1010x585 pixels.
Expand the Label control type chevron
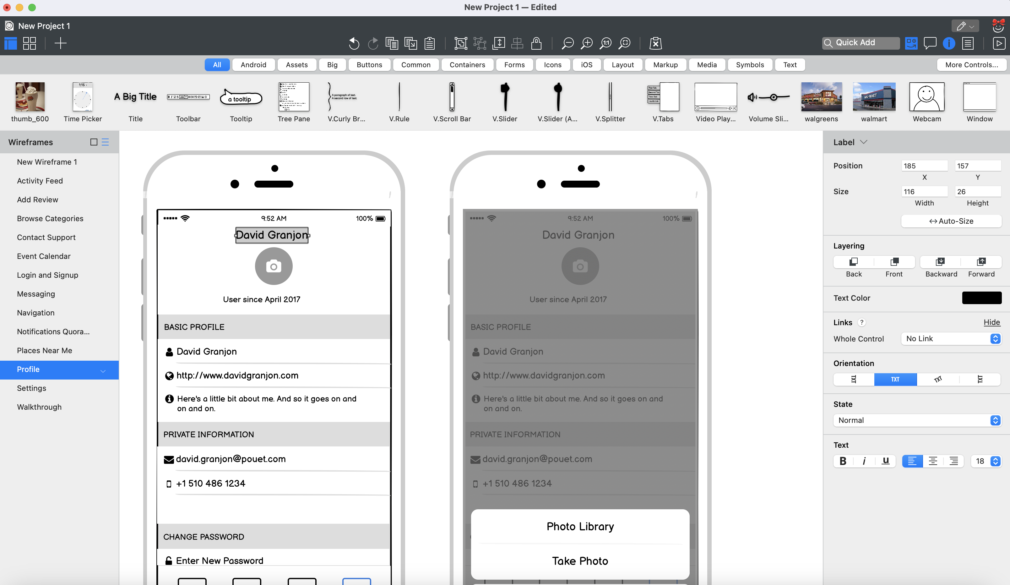(864, 142)
